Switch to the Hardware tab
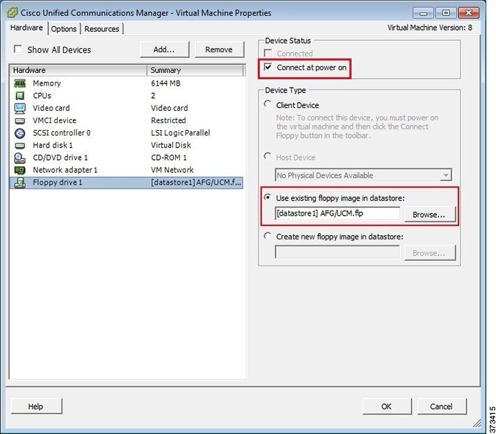496x434 pixels. (26, 28)
